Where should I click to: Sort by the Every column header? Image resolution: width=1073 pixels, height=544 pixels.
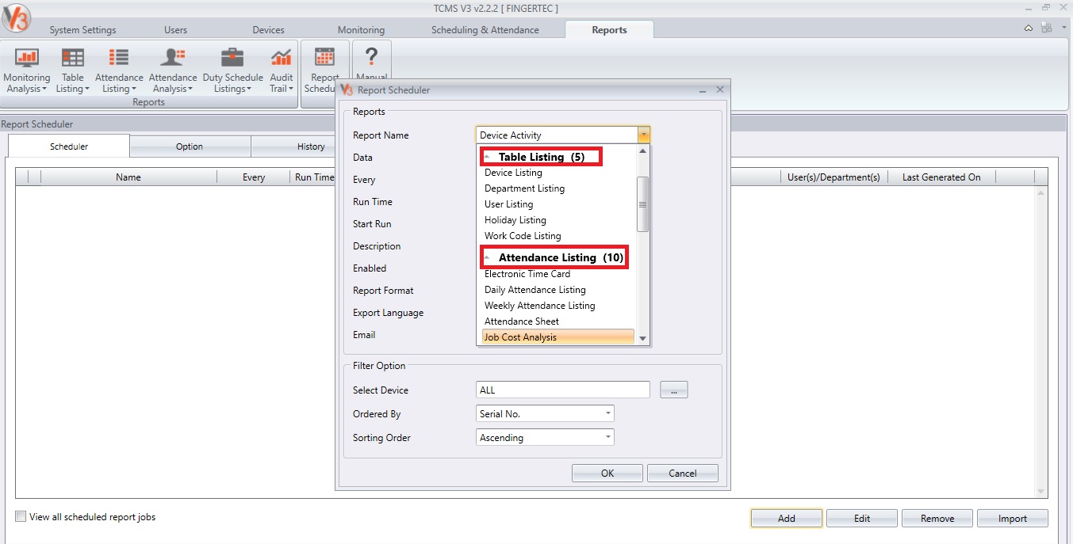click(254, 177)
